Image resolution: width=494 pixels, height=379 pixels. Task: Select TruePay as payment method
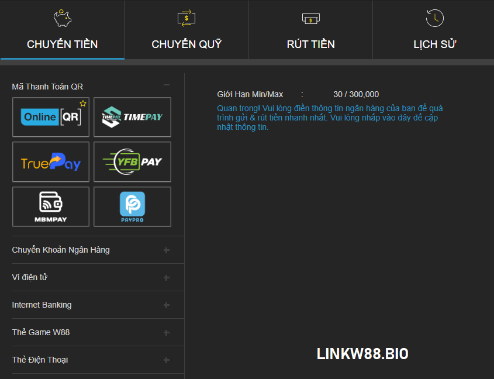(x=51, y=162)
